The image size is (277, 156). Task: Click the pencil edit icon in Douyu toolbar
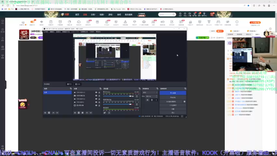click(172, 22)
